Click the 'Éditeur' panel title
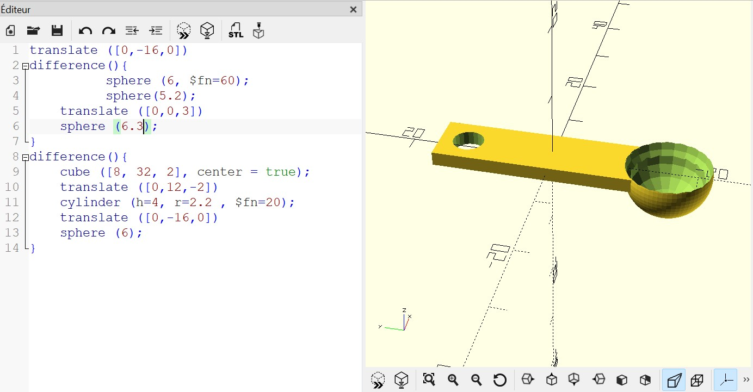Viewport: 753px width, 392px height. 16,10
